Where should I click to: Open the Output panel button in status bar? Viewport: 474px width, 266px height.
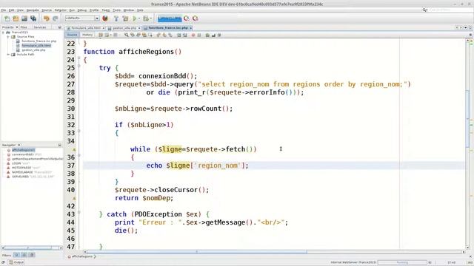(x=16, y=262)
